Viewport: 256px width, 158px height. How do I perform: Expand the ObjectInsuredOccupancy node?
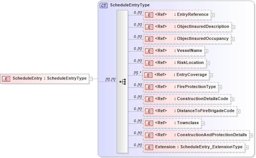tap(233, 39)
